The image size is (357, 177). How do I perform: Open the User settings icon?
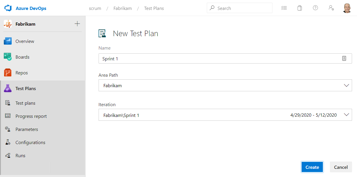coord(331,8)
